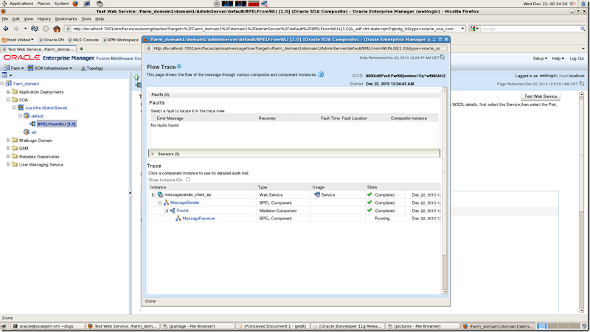The image size is (590, 332).
Task: Click the volume icon in the system tray
Action: pos(573,4)
